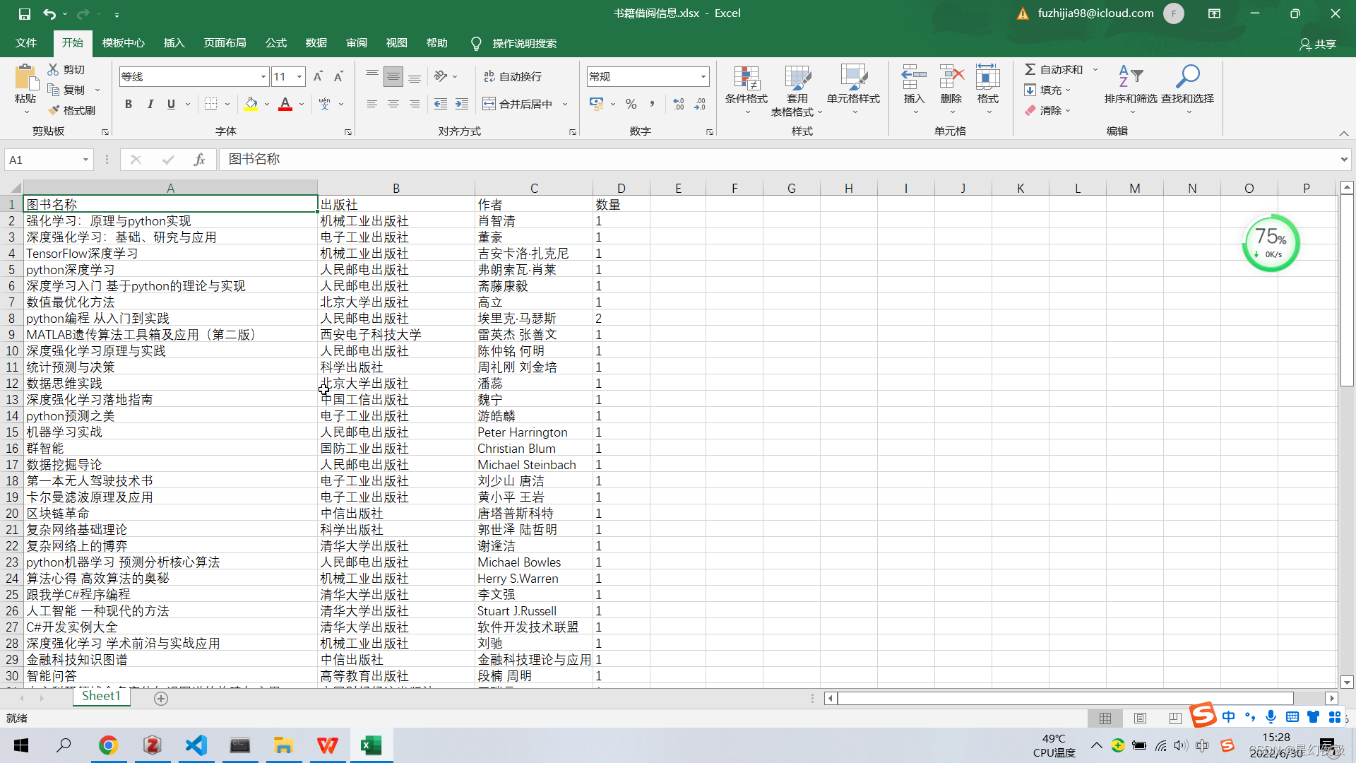Add a new worksheet with the plus button
The height and width of the screenshot is (763, 1356).
(x=161, y=698)
